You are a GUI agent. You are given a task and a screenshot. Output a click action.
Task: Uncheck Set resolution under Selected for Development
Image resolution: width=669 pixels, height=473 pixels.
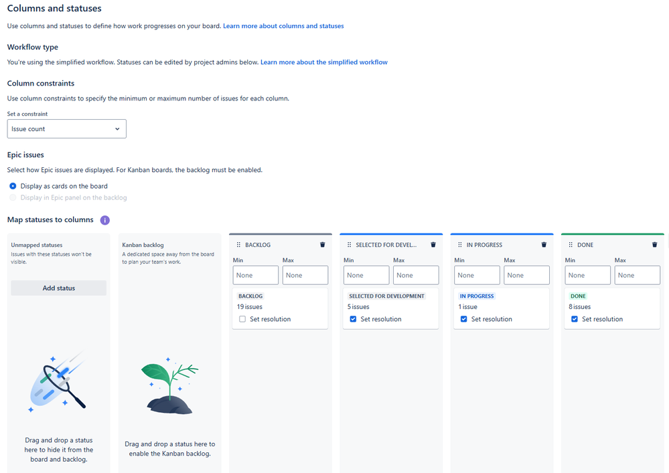pyautogui.click(x=354, y=318)
